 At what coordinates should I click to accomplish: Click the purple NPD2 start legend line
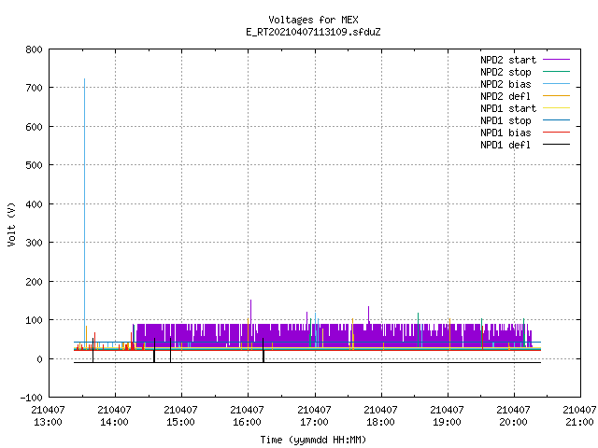click(556, 60)
